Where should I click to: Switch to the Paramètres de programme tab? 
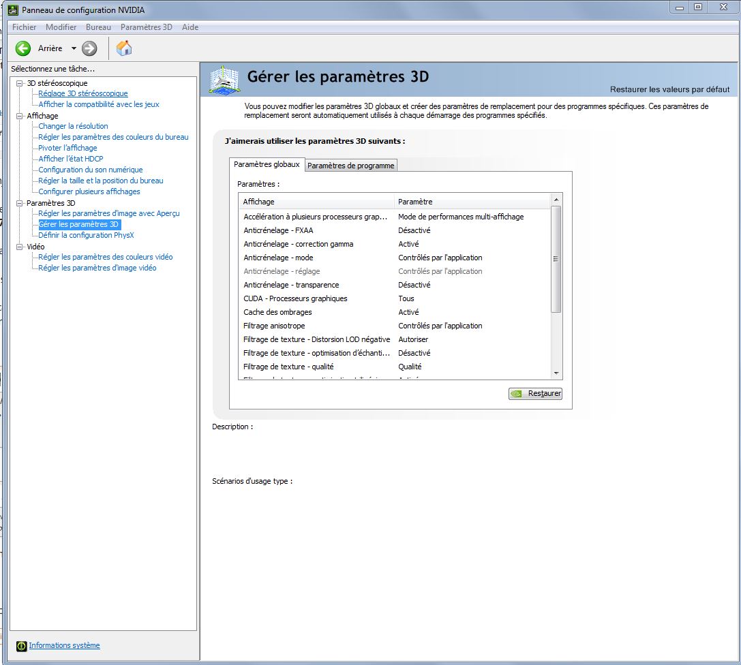pyautogui.click(x=350, y=166)
